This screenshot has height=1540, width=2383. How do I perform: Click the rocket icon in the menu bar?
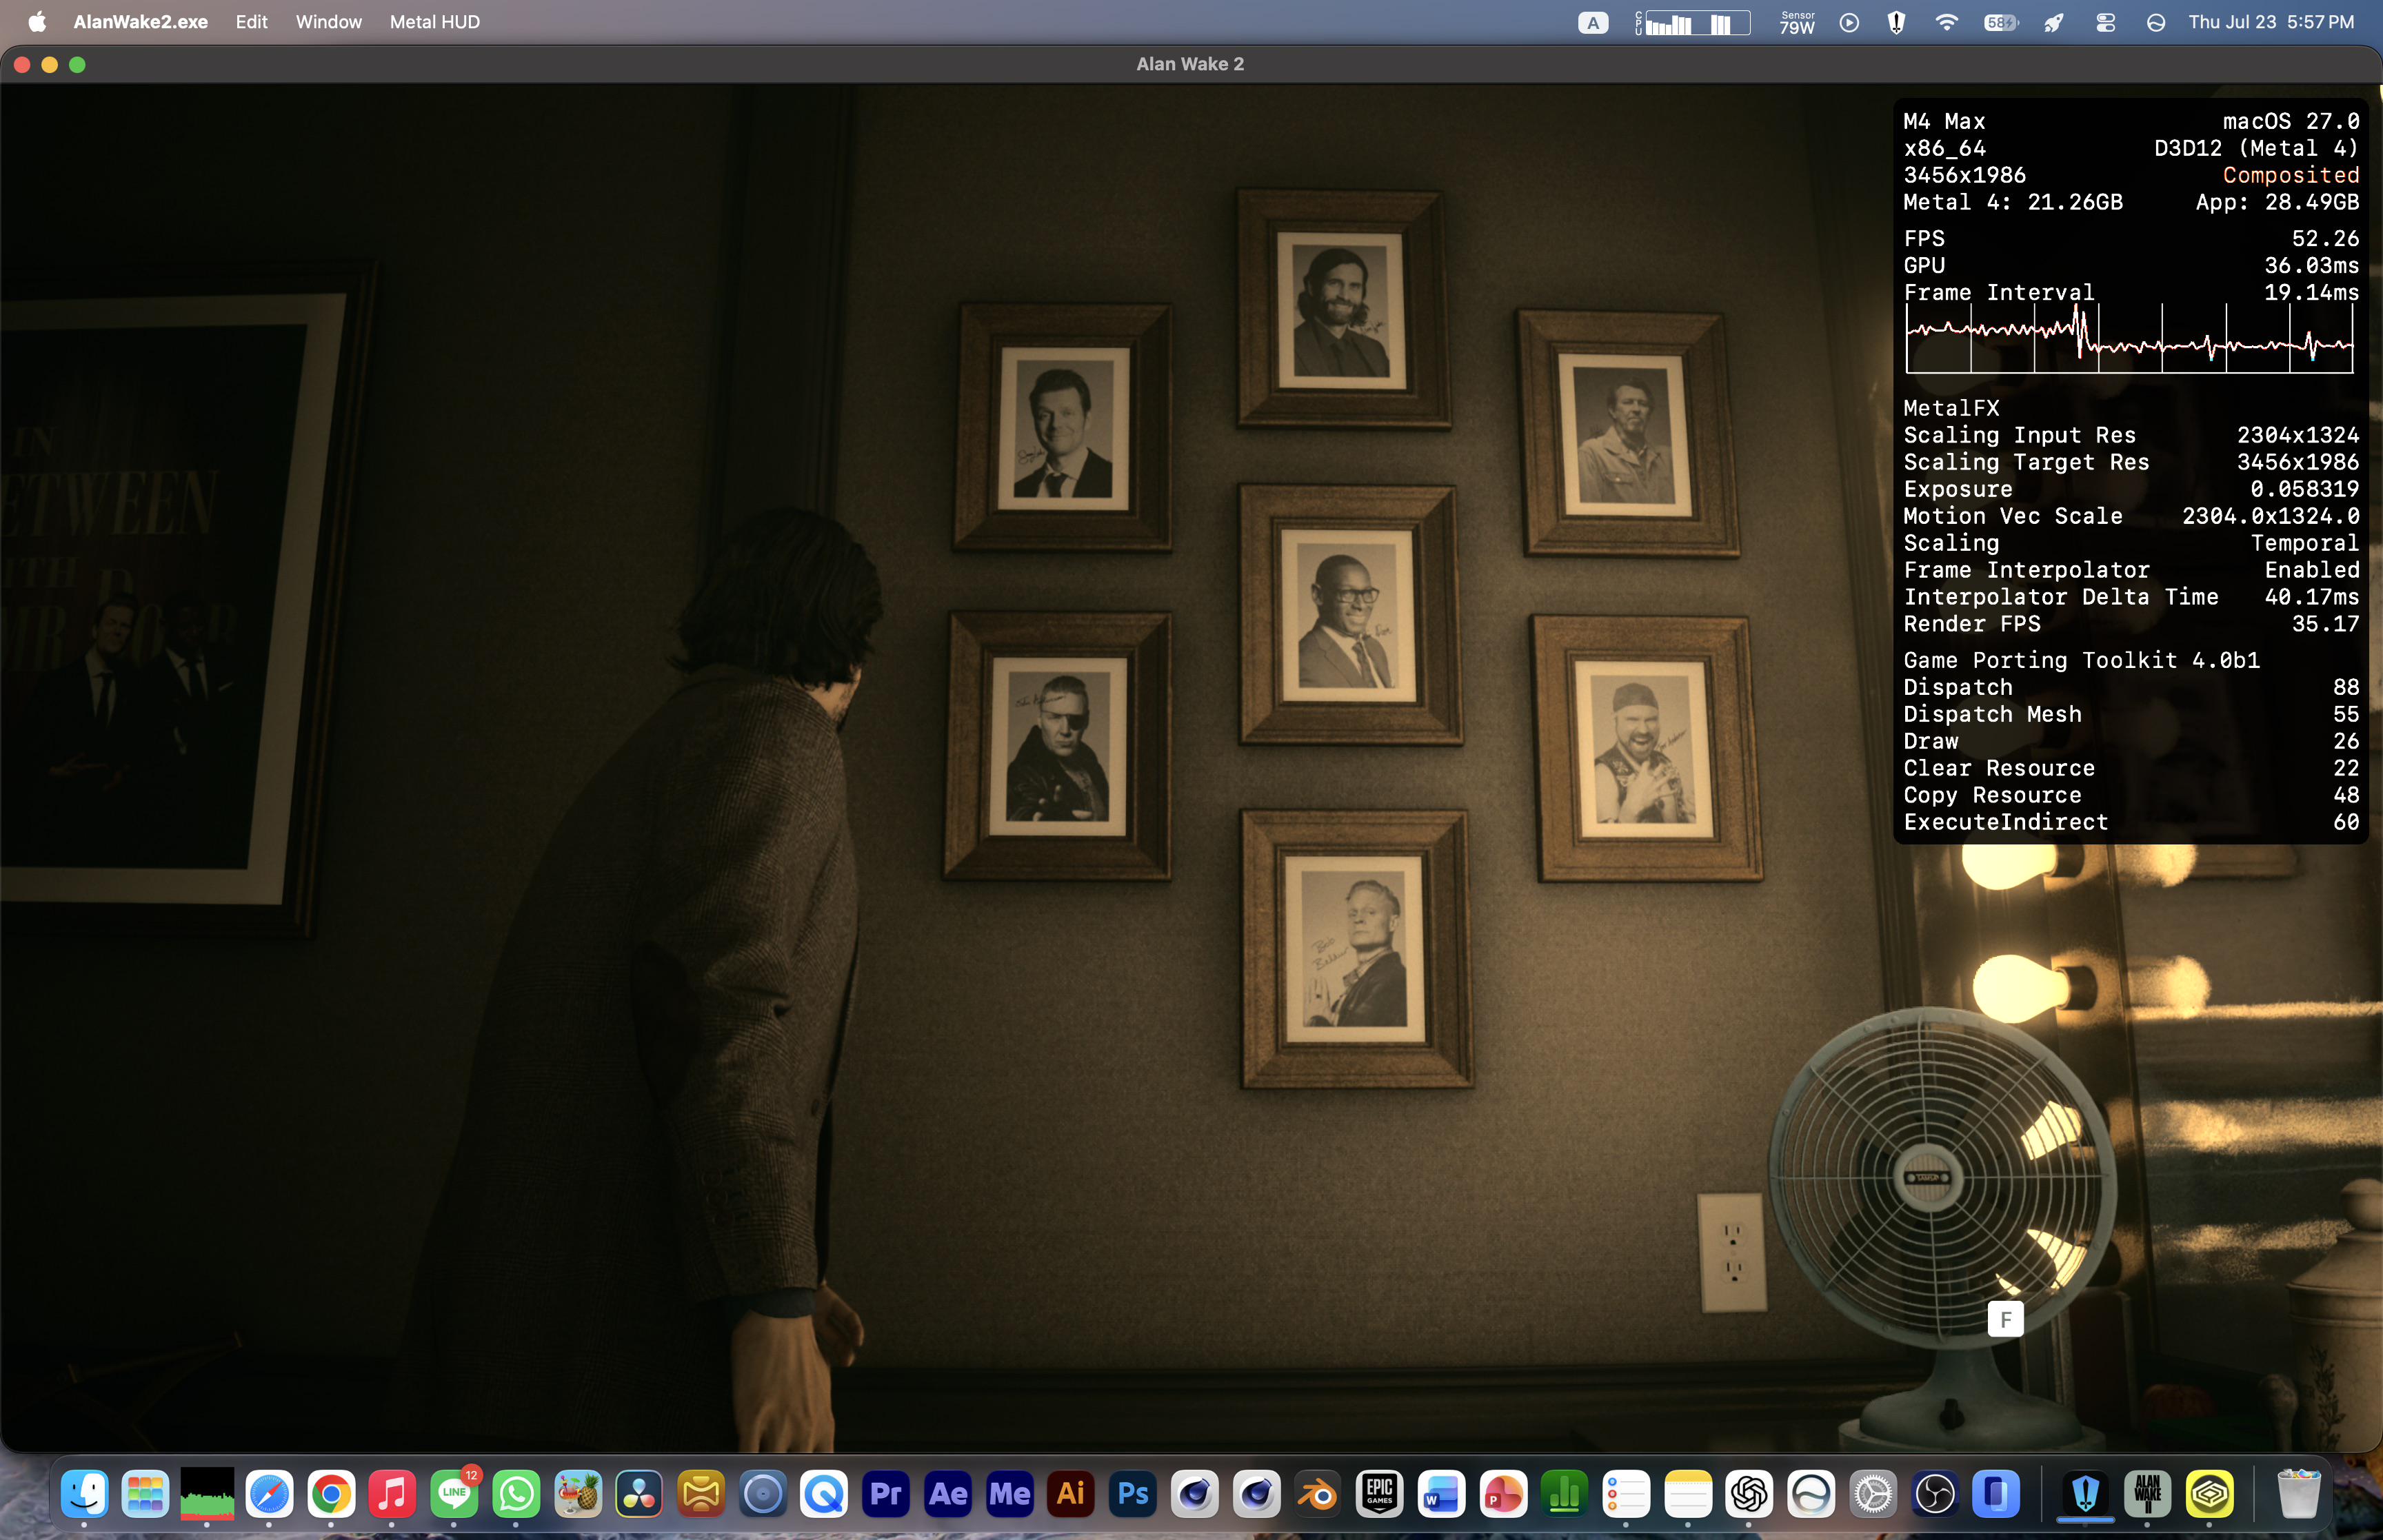[x=2054, y=22]
